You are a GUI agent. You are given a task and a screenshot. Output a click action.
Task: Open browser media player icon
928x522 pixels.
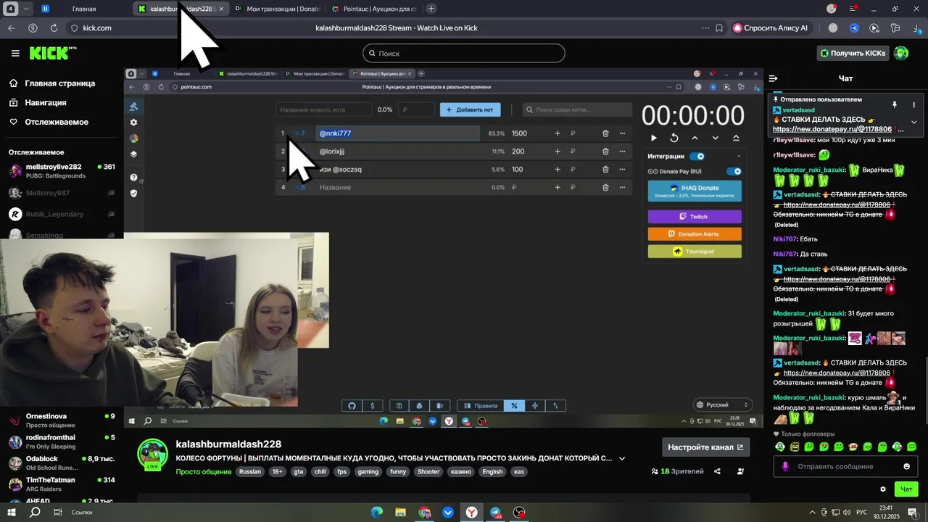click(x=874, y=28)
